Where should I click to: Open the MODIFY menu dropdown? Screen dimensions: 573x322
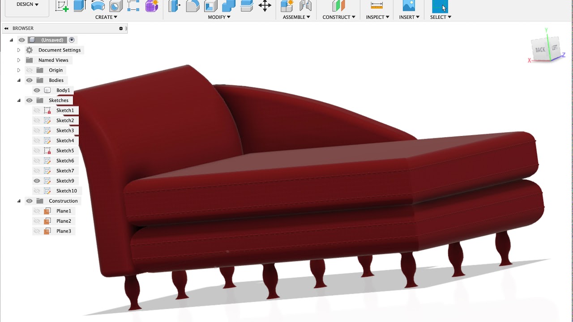pos(219,17)
